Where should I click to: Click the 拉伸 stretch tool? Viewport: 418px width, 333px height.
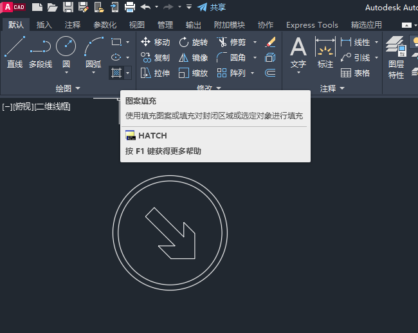coord(156,73)
